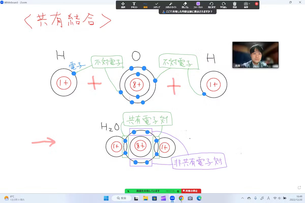This screenshot has height=203, width=305.
Task: Choose the テキスト text tool
Action: [134, 5]
